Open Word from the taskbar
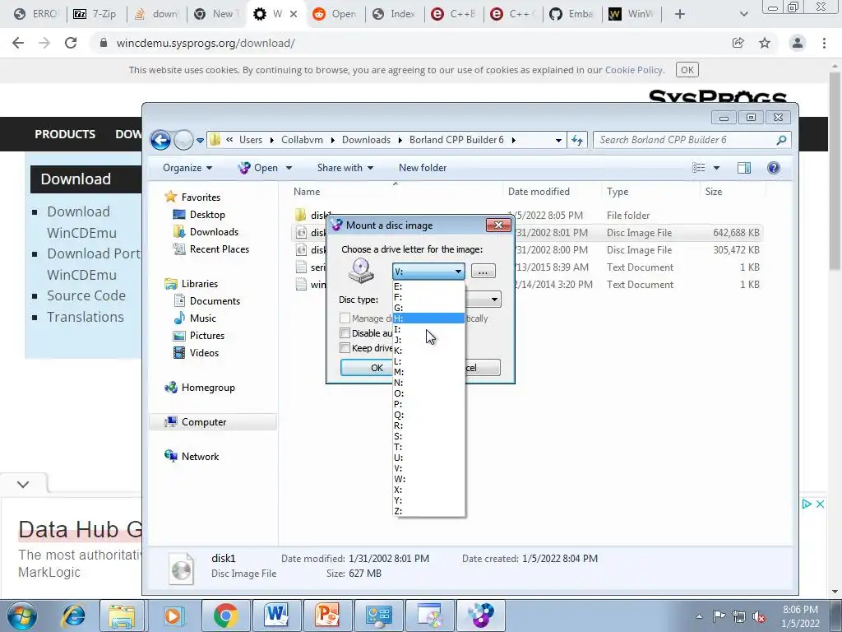Viewport: 842px width, 632px height. coord(276,616)
